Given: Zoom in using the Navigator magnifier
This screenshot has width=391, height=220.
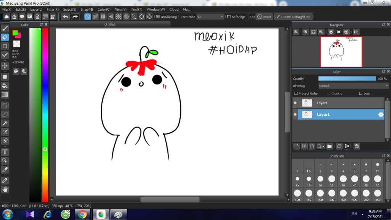Looking at the screenshot, I should tap(305, 32).
